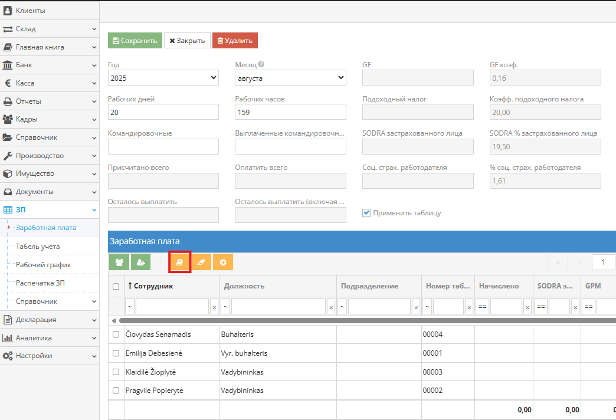Click the orange eraser icon
Viewport: 616px width, 420px height.
[x=201, y=262]
